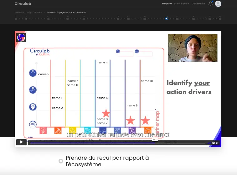The width and height of the screenshot is (237, 175).
Task: Click the cyan delivery van icon
Action: click(x=88, y=130)
